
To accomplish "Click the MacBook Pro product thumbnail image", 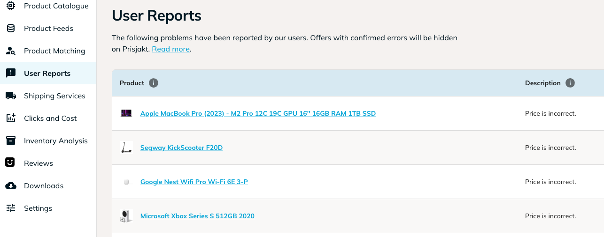I will pyautogui.click(x=126, y=113).
